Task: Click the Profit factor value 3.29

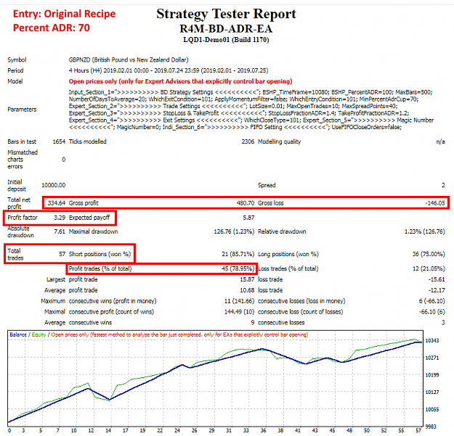Action: tap(60, 218)
